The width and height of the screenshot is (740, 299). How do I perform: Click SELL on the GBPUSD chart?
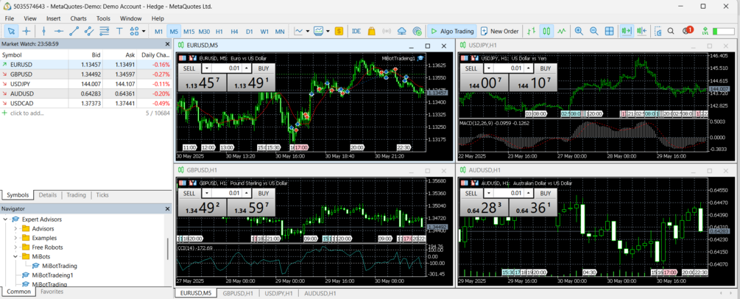(x=188, y=193)
